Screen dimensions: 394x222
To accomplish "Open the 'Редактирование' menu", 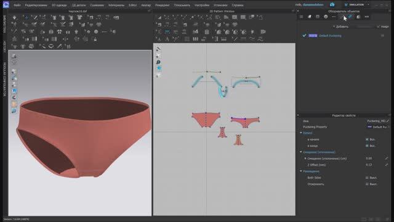I will [x=36, y=5].
